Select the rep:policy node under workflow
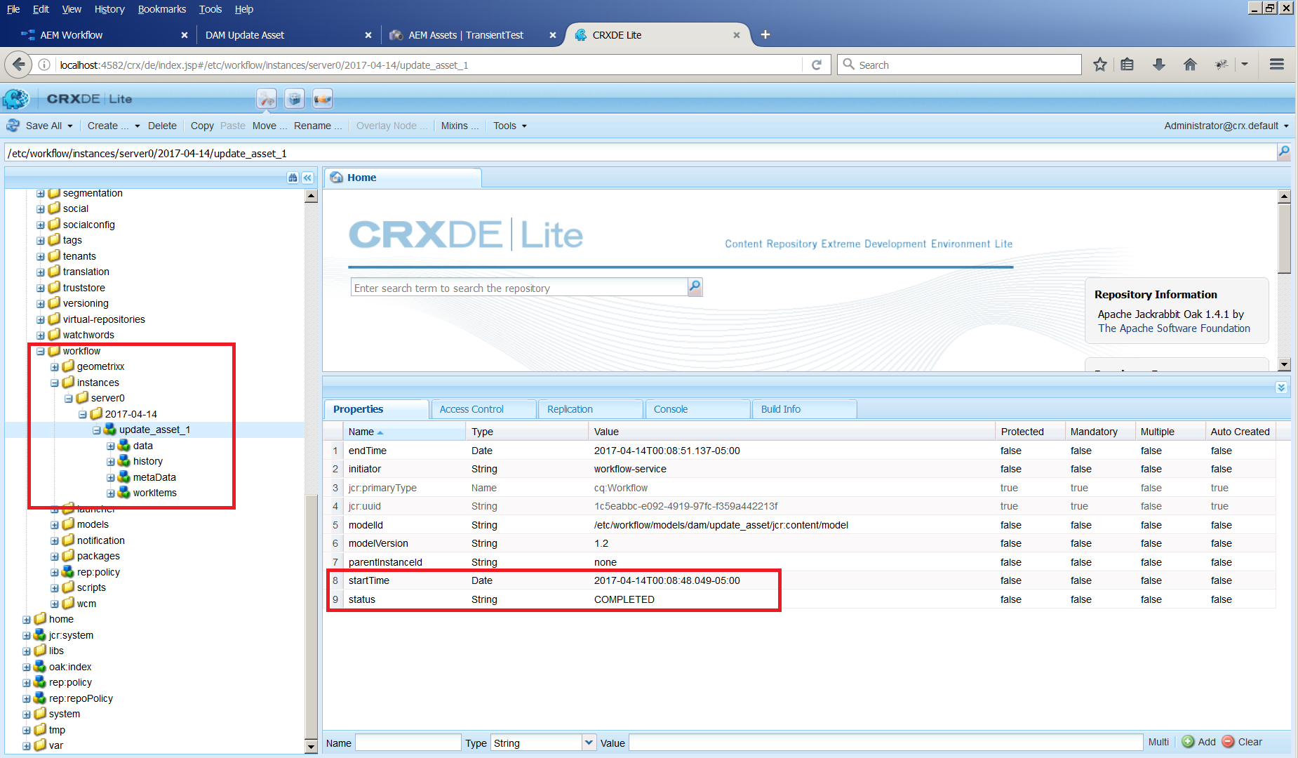Viewport: 1298px width, 758px height. 98,572
